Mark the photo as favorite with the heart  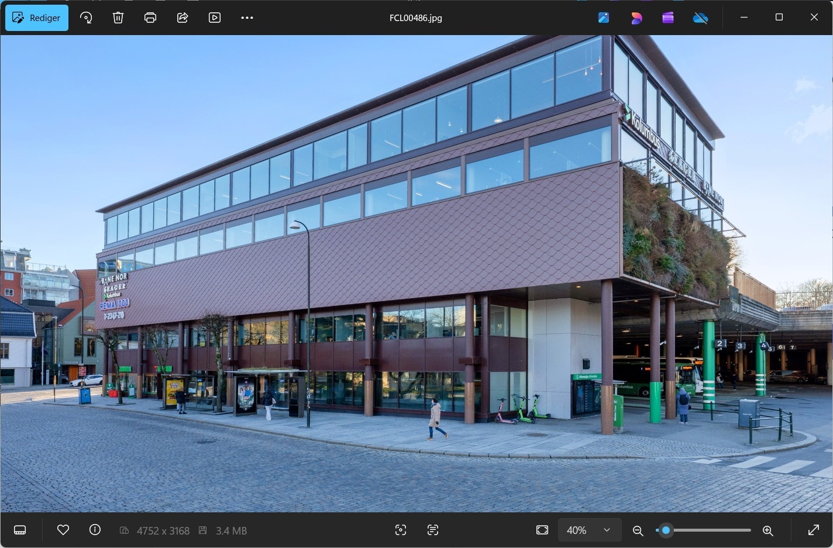63,530
